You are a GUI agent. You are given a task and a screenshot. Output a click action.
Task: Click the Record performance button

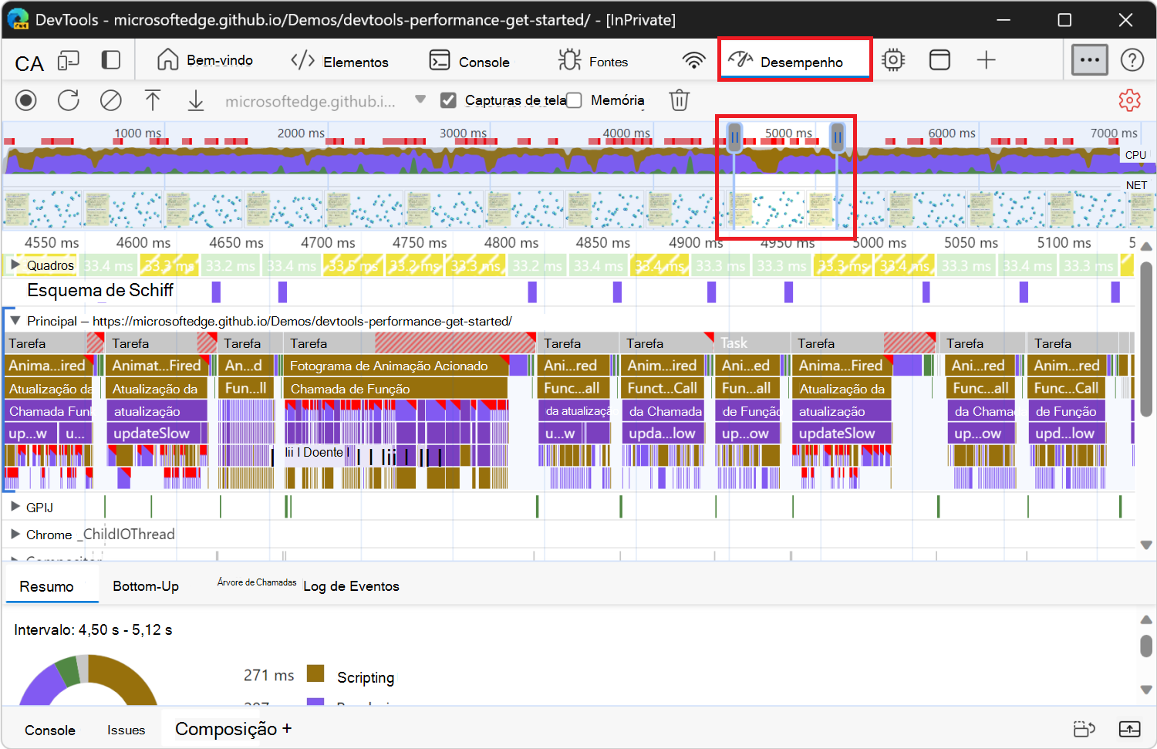coord(26,100)
